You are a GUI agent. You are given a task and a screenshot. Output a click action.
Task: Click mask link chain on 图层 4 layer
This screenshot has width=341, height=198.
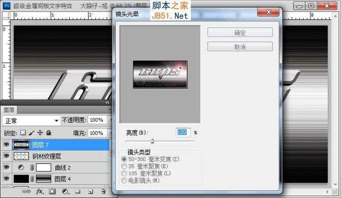pyautogui.click(x=32, y=179)
